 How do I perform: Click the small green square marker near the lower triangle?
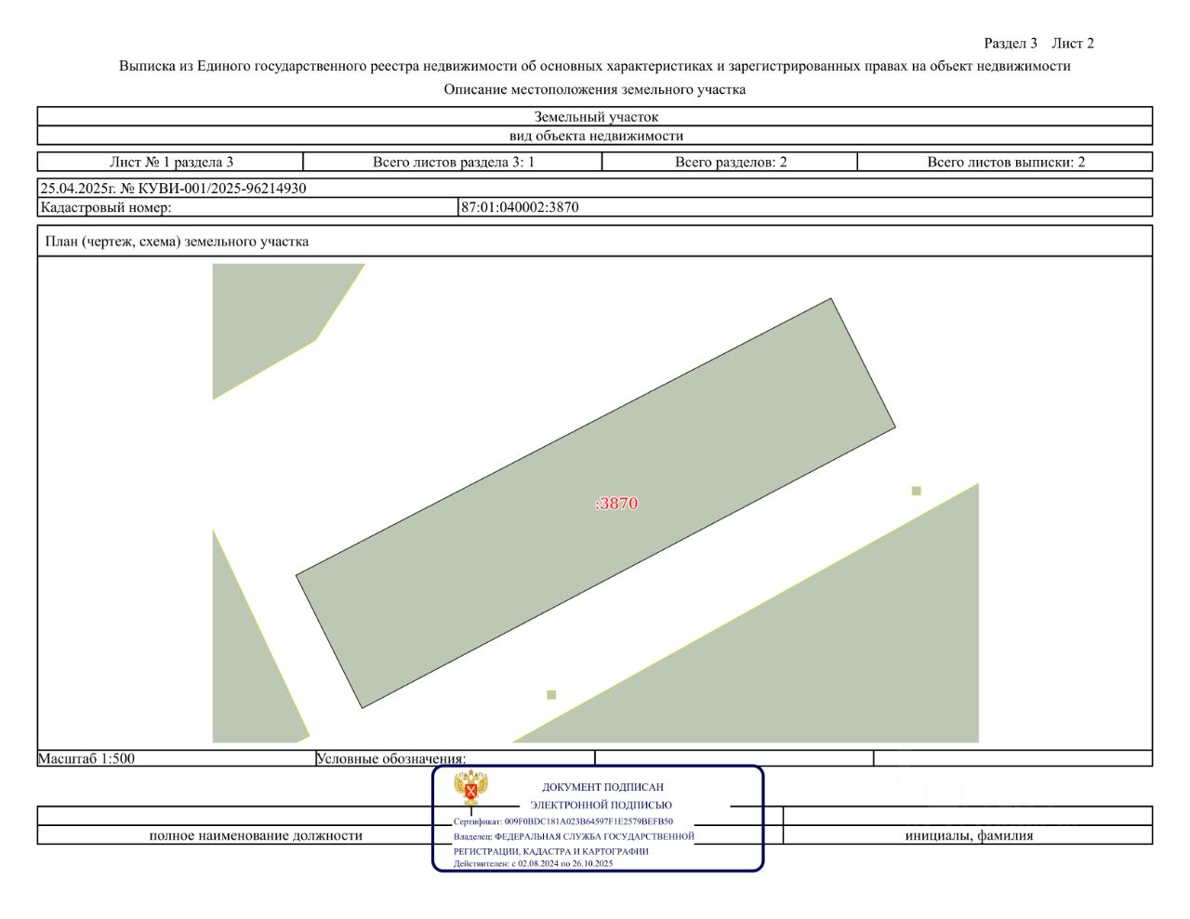(551, 695)
